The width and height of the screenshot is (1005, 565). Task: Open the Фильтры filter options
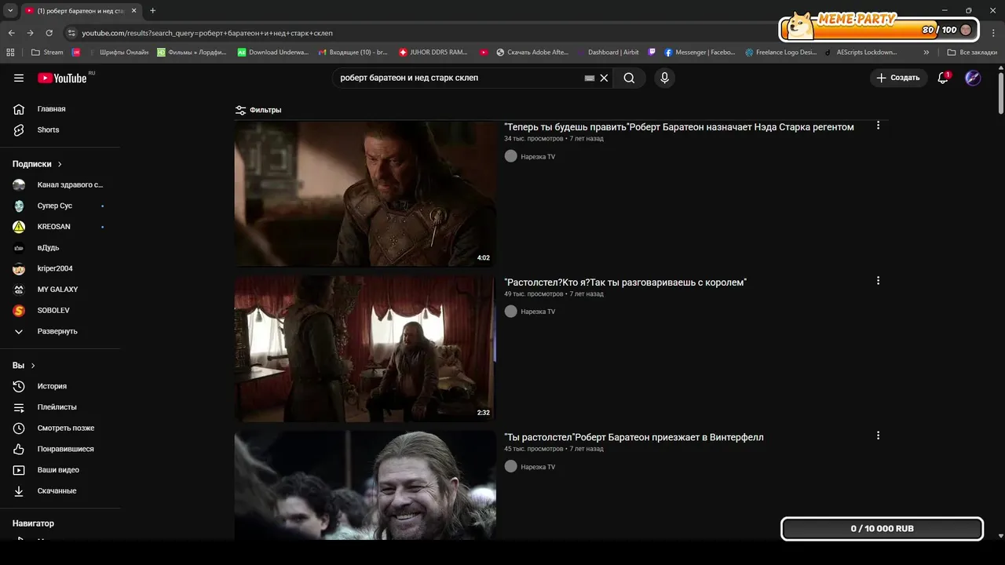(258, 110)
